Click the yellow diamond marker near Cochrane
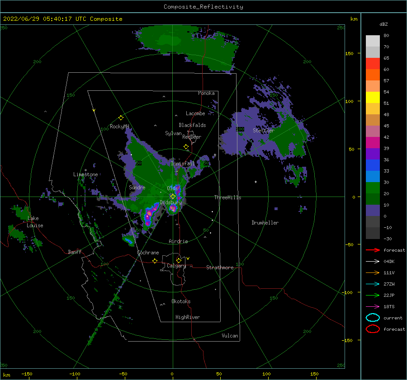This screenshot has height=380, width=407. point(155,261)
